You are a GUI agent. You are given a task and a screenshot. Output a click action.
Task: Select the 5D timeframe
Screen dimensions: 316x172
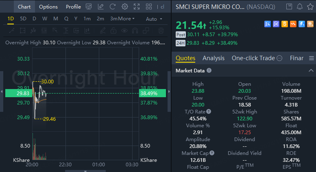(23, 19)
